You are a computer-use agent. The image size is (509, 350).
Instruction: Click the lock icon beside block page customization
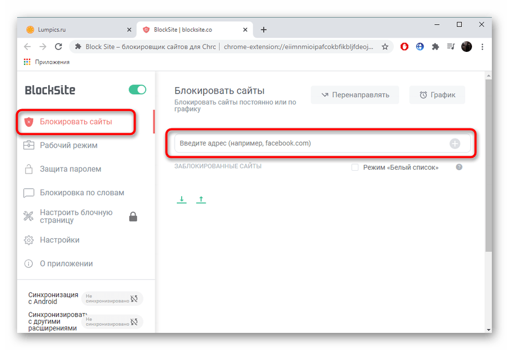click(x=133, y=217)
